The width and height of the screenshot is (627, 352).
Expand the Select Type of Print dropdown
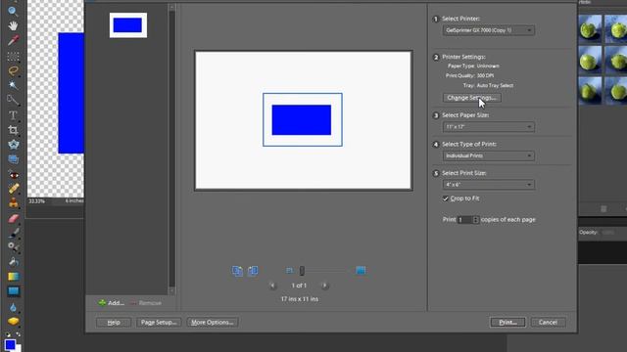click(x=488, y=155)
